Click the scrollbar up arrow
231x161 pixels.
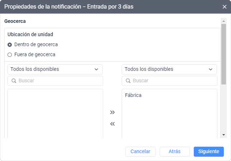coord(224,21)
